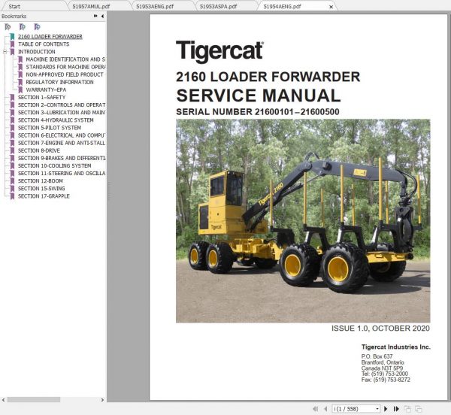
Task: Click the Bookmarks scrollbar right arrow
Action: click(x=102, y=400)
